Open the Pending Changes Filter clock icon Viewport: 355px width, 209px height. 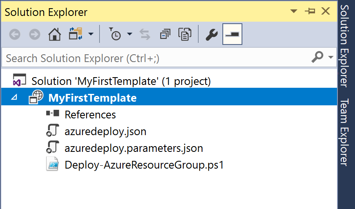tap(115, 34)
